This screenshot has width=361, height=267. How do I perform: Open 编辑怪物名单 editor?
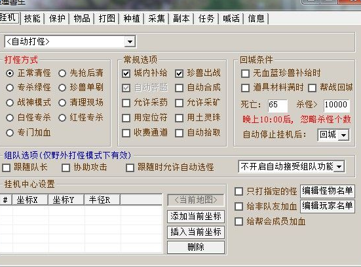click(x=328, y=191)
